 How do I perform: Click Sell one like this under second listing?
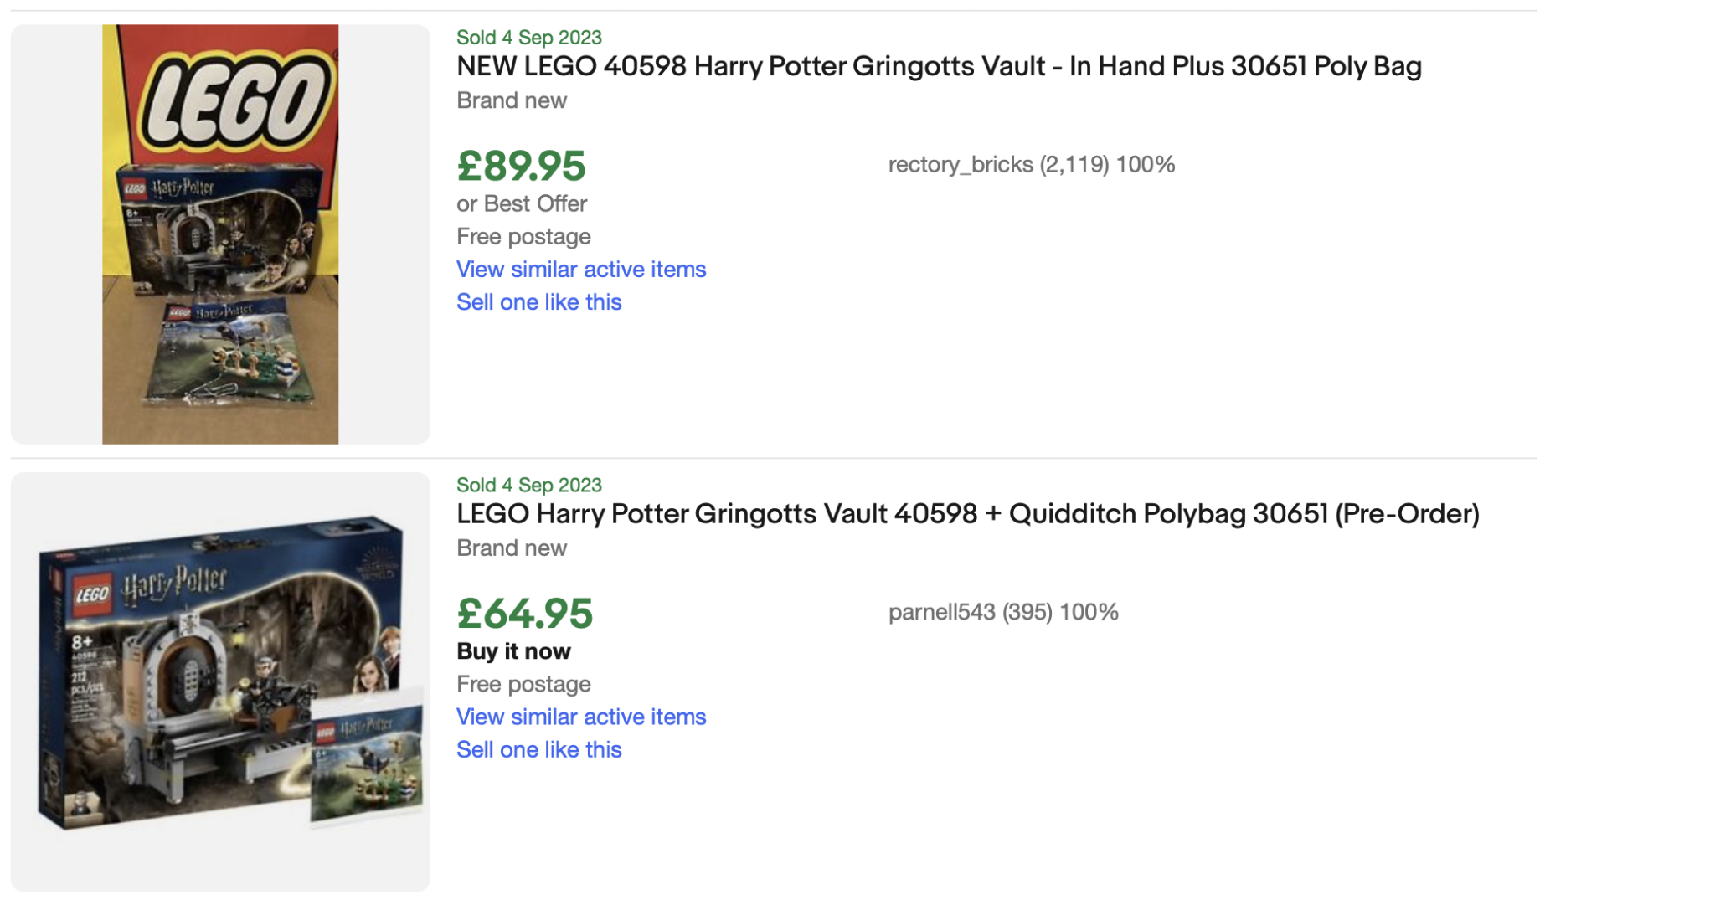pyautogui.click(x=538, y=749)
